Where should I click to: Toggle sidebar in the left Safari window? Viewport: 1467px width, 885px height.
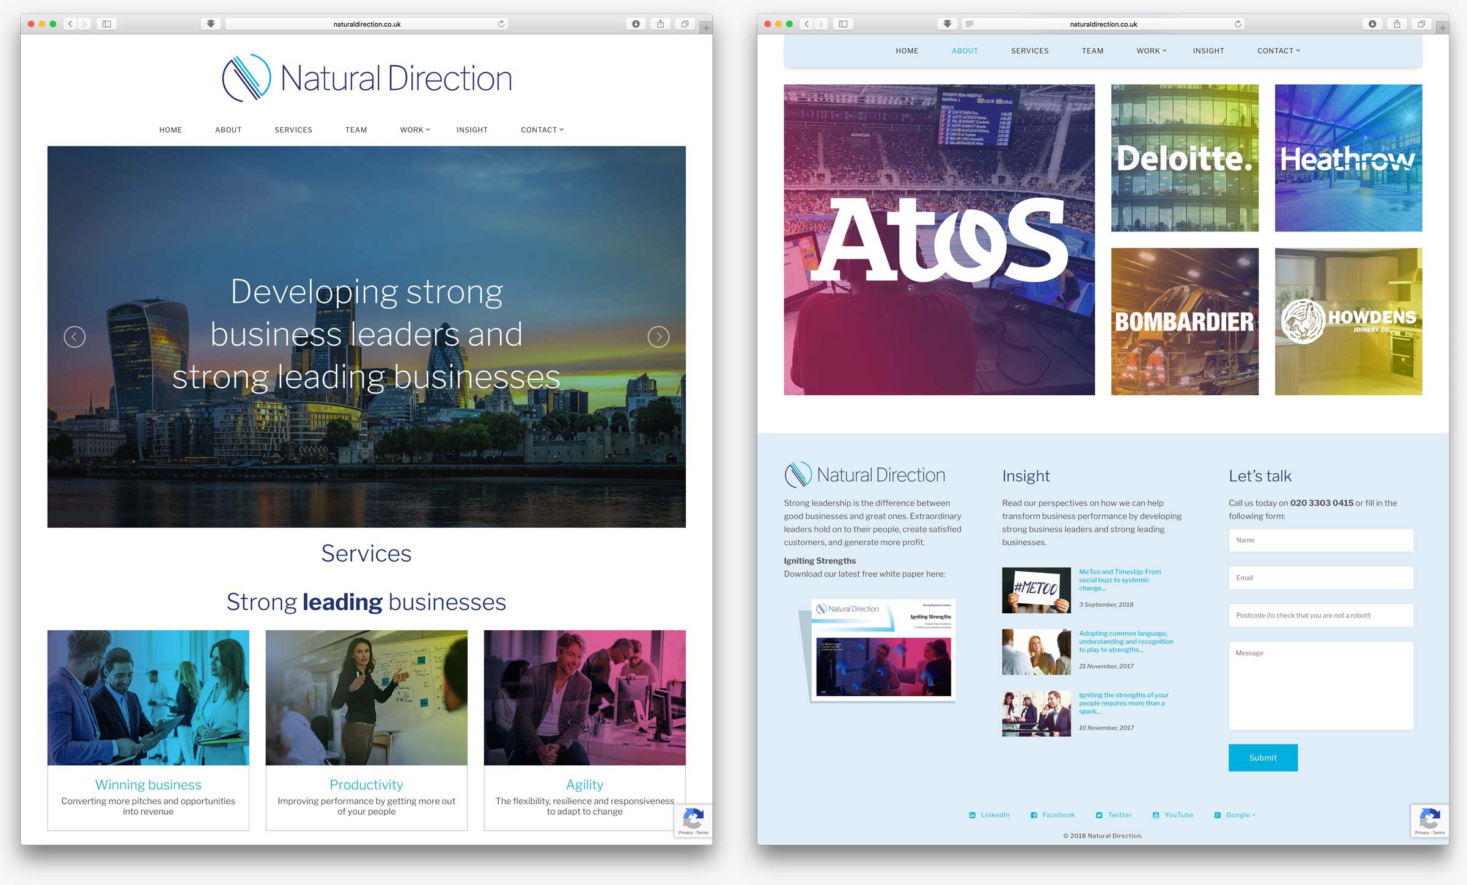[106, 24]
